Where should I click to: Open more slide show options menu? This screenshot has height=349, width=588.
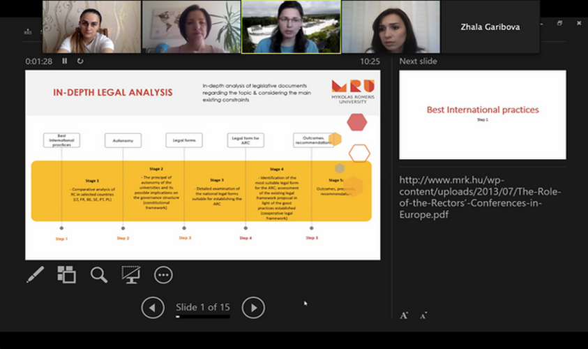click(x=163, y=274)
